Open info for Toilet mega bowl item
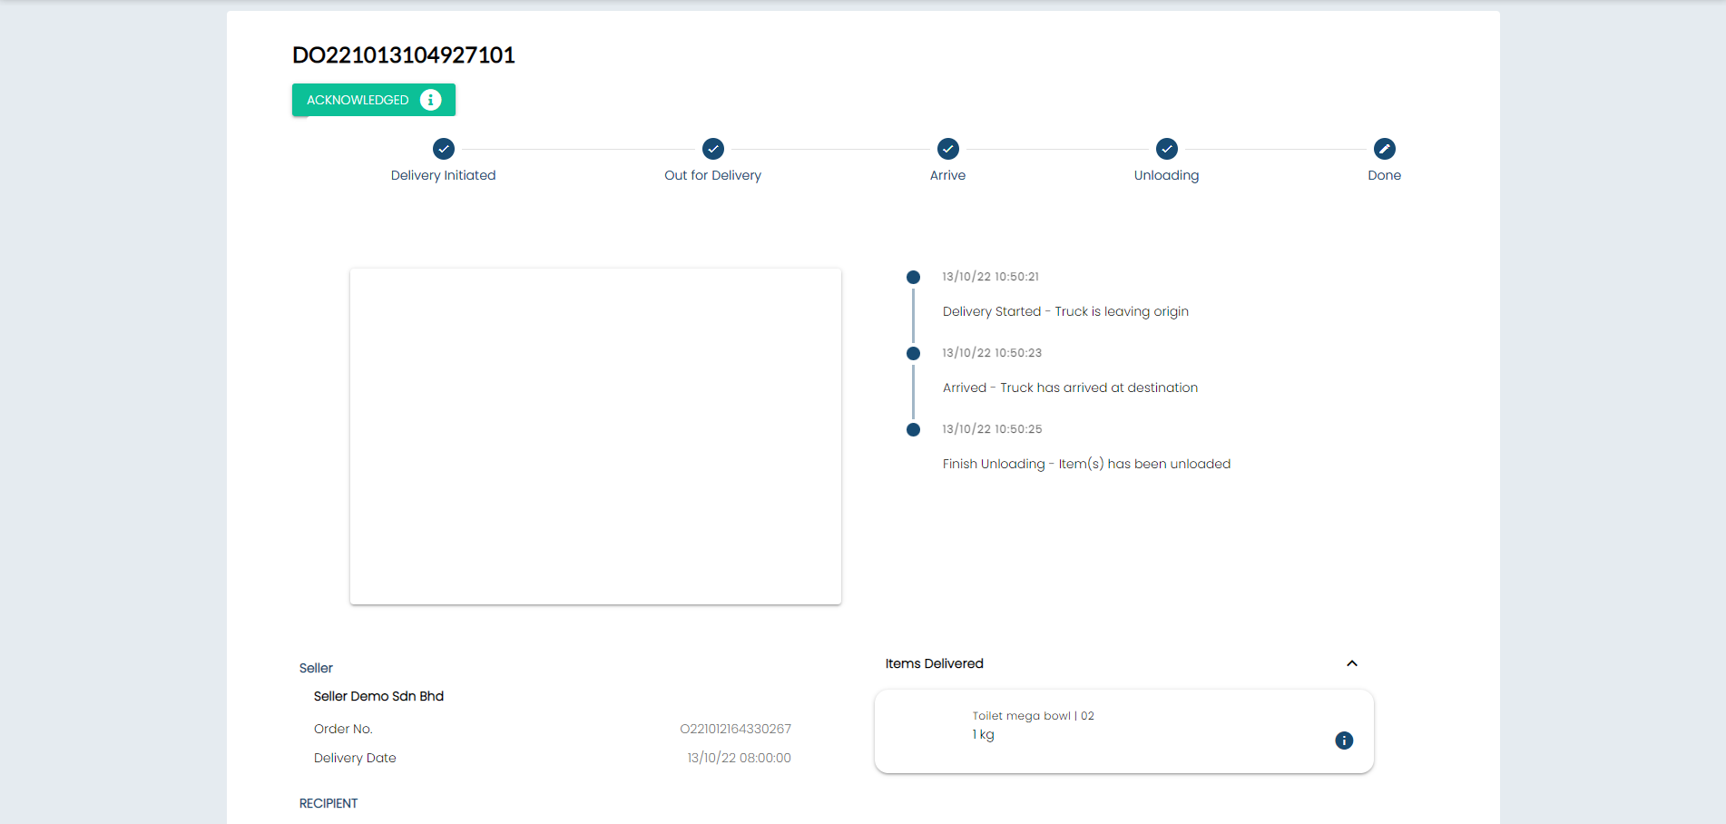This screenshot has width=1726, height=824. pos(1344,741)
